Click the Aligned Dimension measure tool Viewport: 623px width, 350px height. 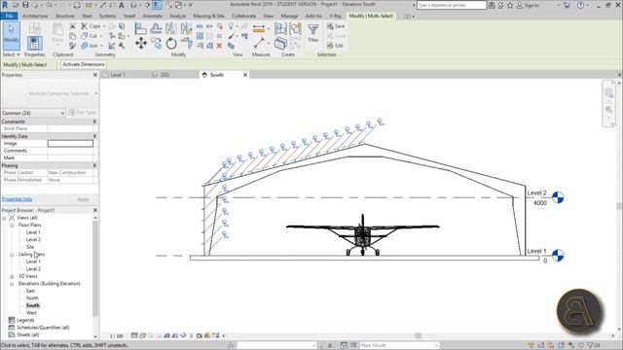(259, 28)
